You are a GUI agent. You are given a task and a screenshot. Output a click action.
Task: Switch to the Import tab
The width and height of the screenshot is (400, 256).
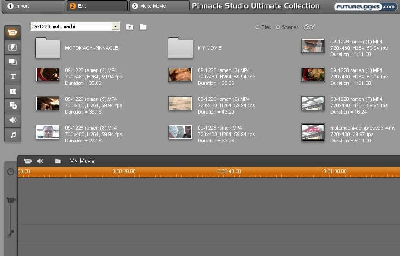(x=33, y=6)
